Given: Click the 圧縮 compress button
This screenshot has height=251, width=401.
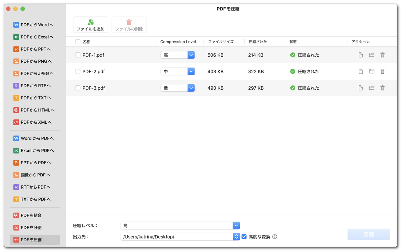Looking at the screenshot, I should (369, 234).
